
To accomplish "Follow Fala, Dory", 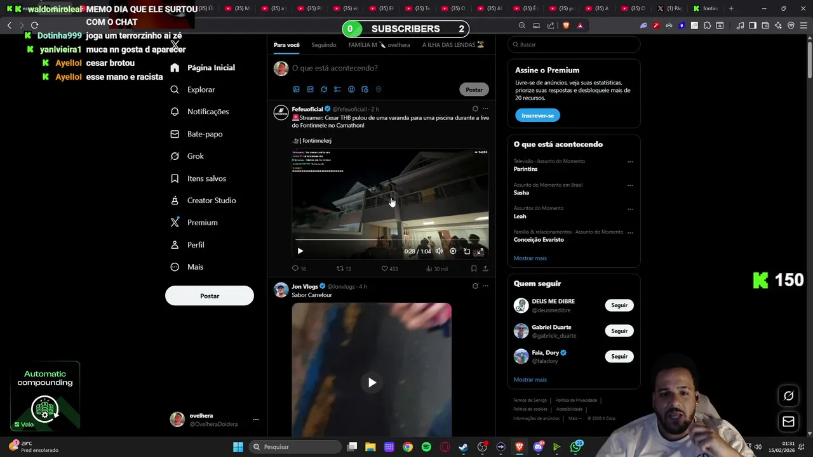I will pos(619,356).
